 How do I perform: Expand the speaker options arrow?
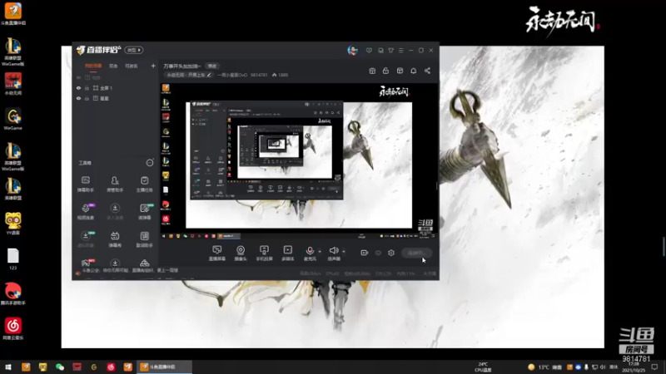[x=344, y=251]
